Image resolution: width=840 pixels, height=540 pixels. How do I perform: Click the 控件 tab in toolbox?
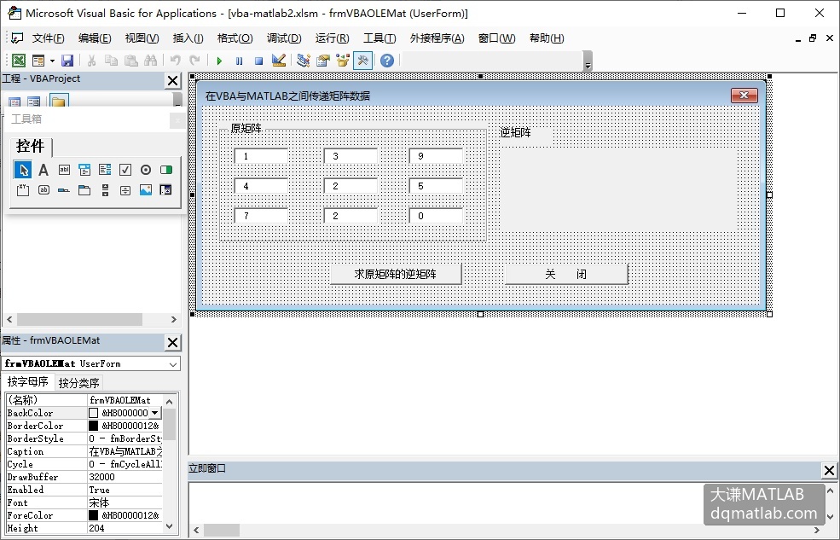coord(31,146)
